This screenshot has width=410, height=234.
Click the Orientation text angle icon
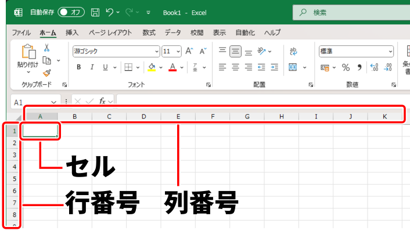[x=261, y=51]
